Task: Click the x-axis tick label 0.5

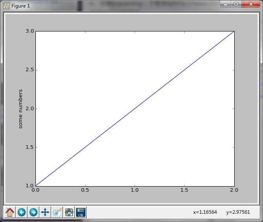Action: 85,190
